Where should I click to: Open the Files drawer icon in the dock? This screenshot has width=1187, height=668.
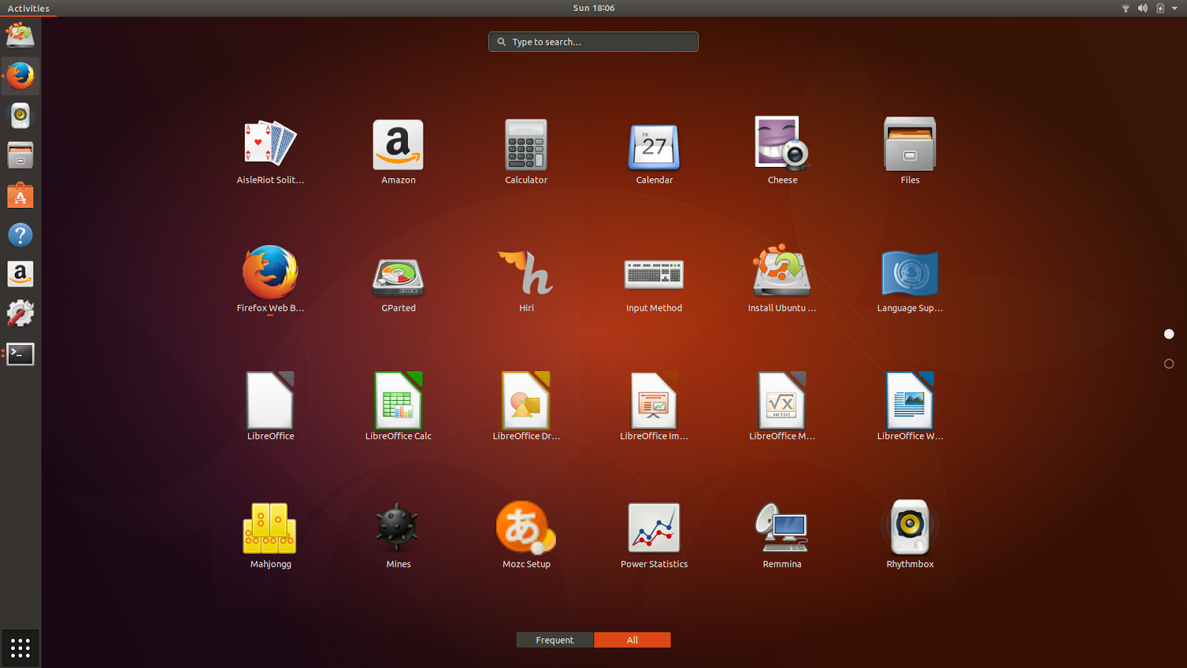coord(20,156)
